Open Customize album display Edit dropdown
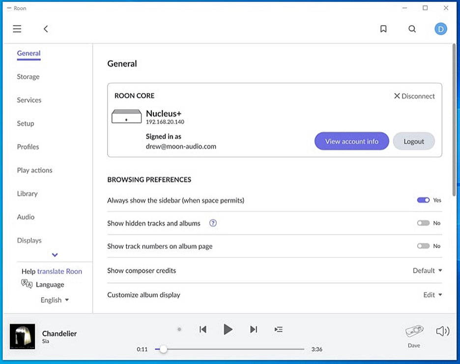460x364 pixels. tap(432, 295)
